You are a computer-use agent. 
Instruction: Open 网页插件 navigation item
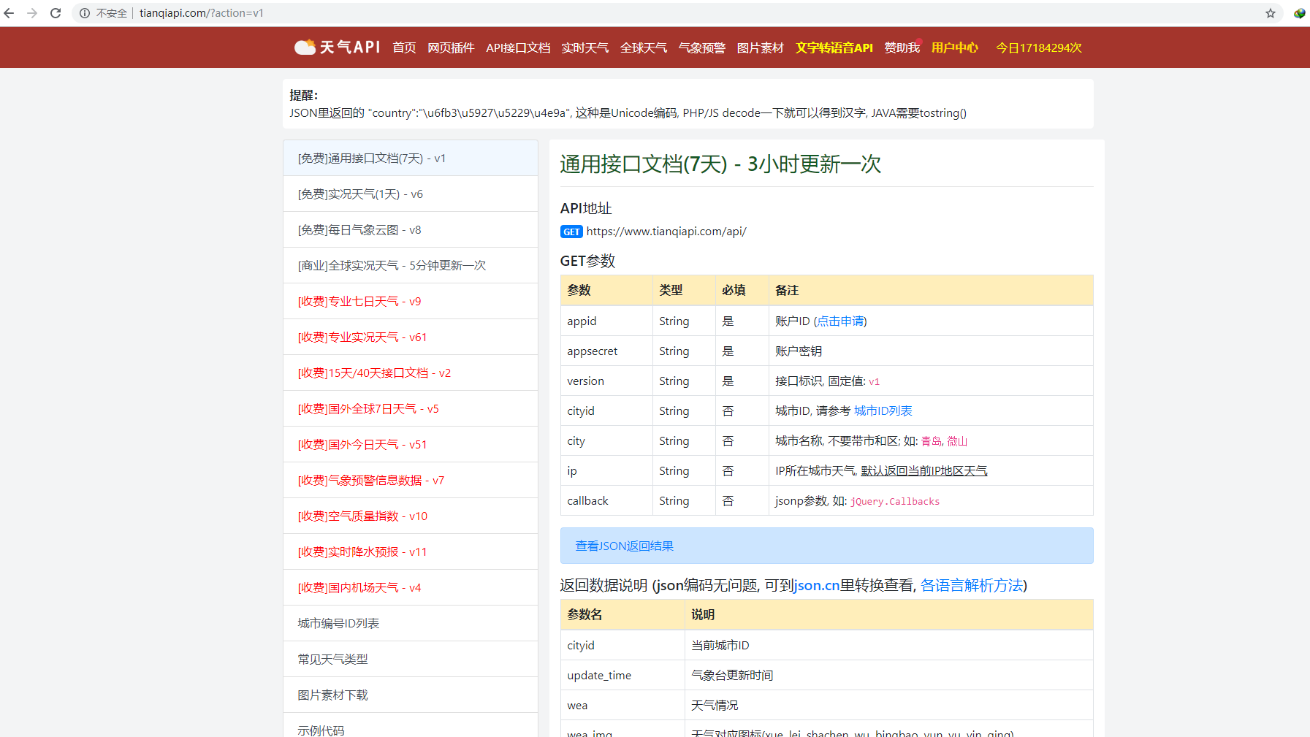(451, 47)
